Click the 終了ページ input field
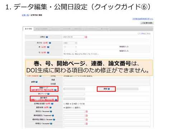172x129 pixels. pyautogui.click(x=74, y=94)
